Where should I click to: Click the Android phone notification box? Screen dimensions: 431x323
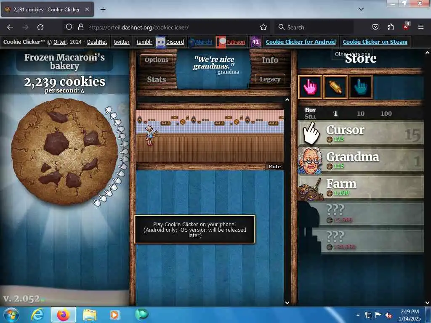pyautogui.click(x=195, y=230)
